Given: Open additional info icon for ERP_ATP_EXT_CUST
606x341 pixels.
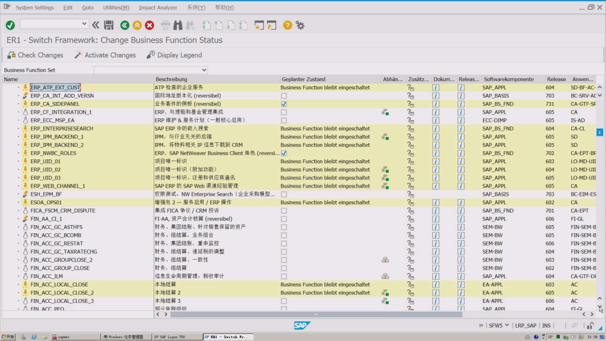Looking at the screenshot, I should click(x=410, y=87).
